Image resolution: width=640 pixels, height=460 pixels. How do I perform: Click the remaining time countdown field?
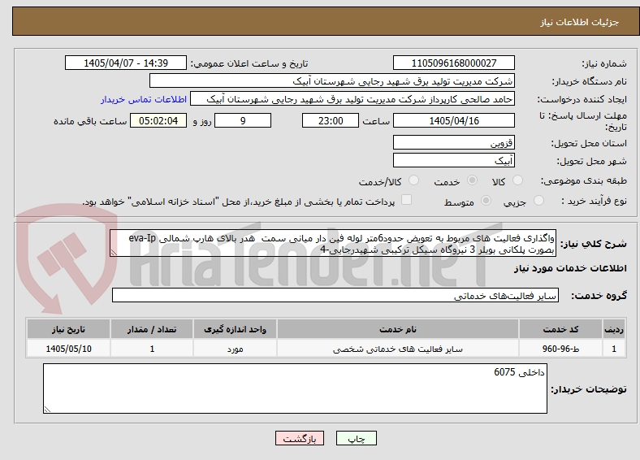[158, 120]
